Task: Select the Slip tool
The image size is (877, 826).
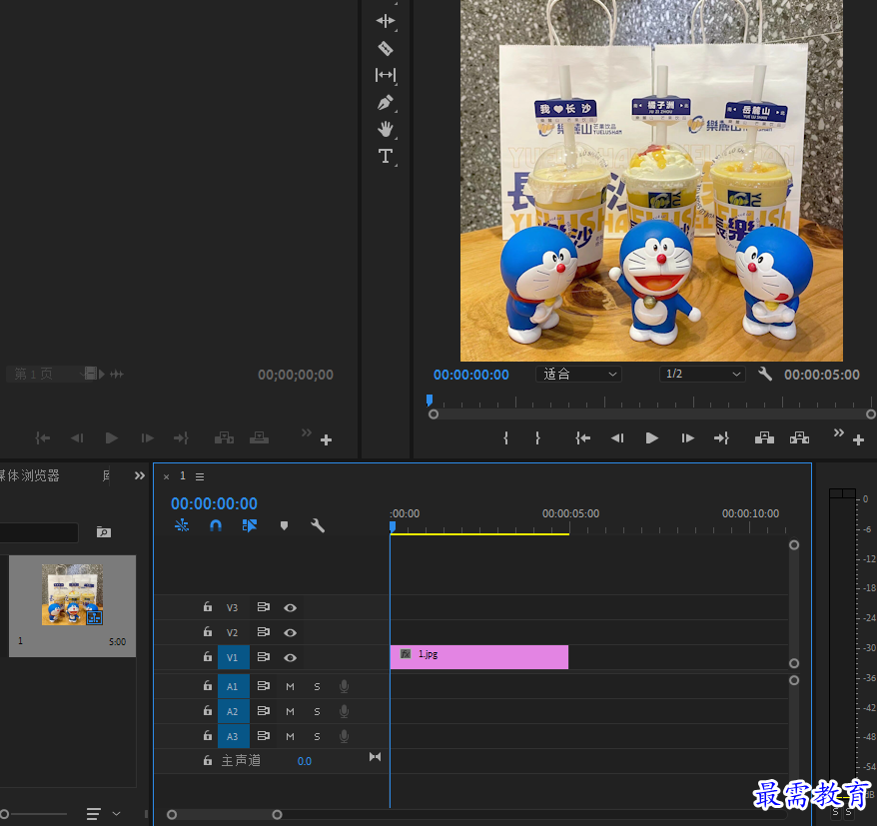Action: [x=386, y=75]
